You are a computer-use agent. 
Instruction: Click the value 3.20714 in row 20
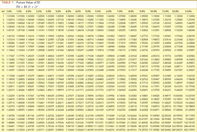click(110, 90)
